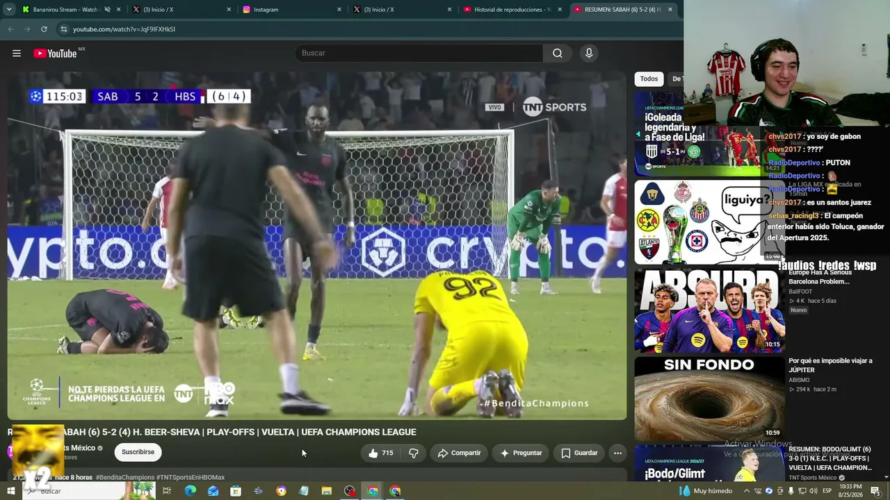Image resolution: width=890 pixels, height=500 pixels.
Task: Open the Windows Start menu
Action: pos(10,491)
